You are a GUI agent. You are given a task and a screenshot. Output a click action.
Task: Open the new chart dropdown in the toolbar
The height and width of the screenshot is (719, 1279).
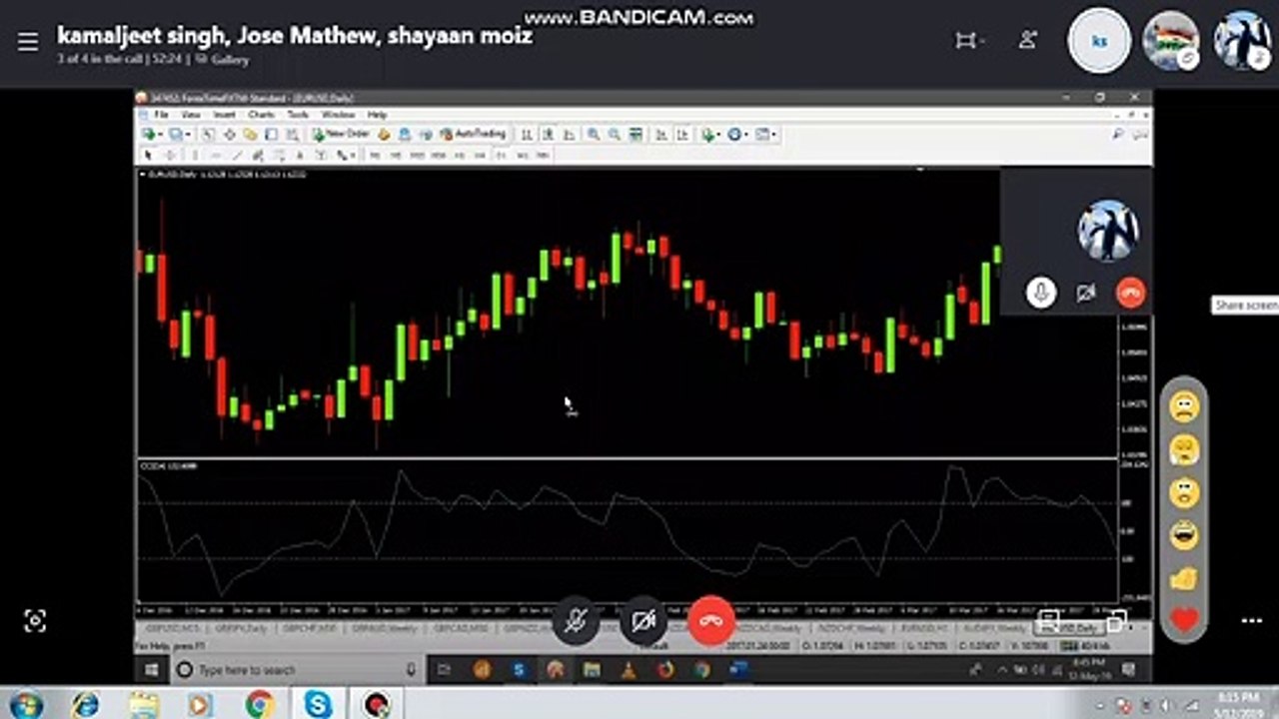[x=152, y=134]
